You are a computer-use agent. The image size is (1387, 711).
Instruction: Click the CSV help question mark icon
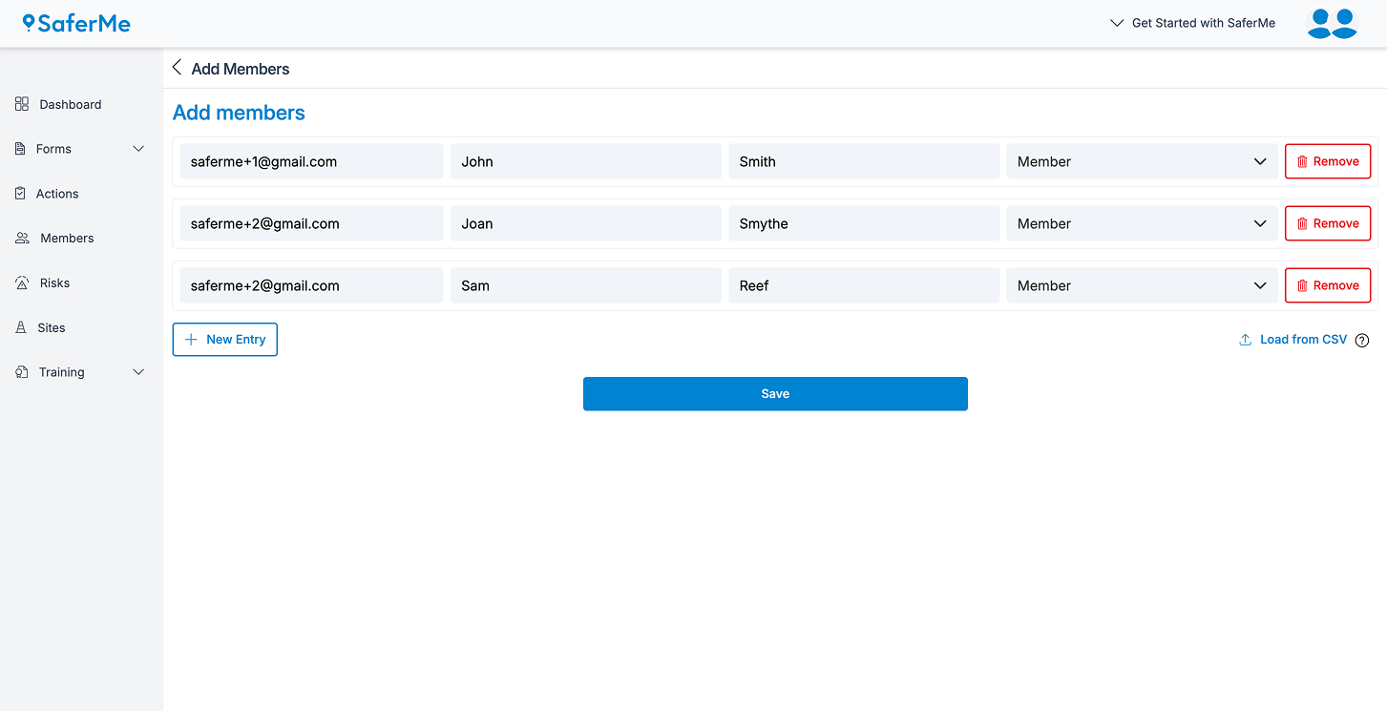click(1361, 339)
